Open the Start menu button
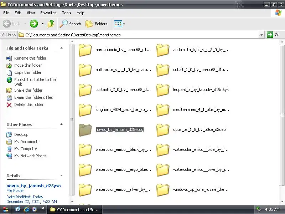Viewport: 285px width, 214px height. point(5,209)
